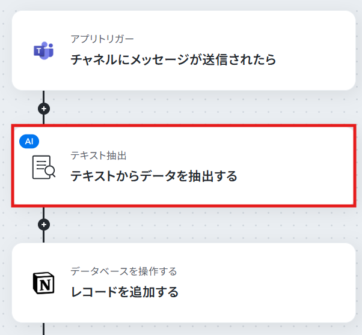
Task: Click the データベースを操作する label
Action: (x=124, y=271)
